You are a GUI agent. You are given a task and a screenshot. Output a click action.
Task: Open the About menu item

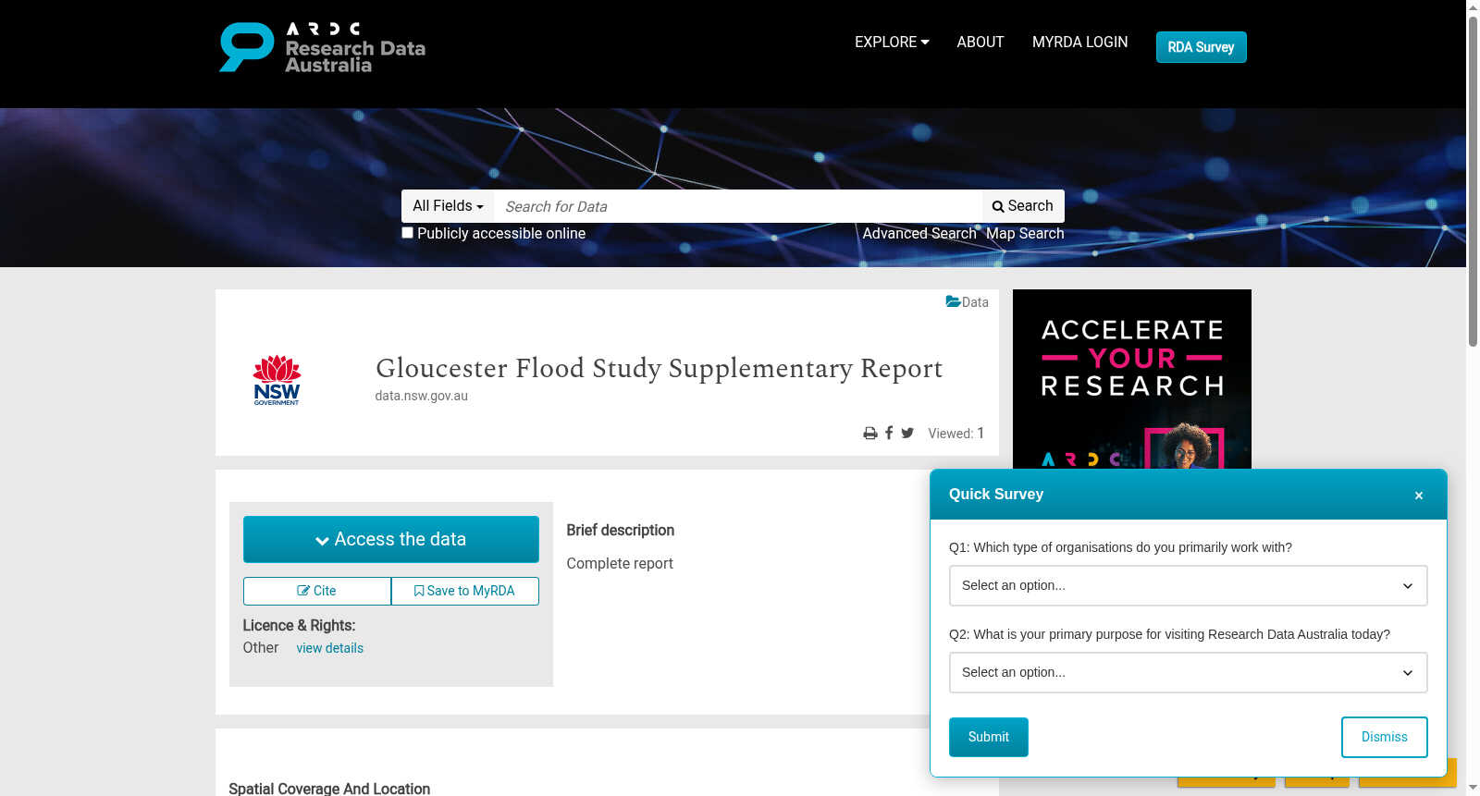coord(980,42)
